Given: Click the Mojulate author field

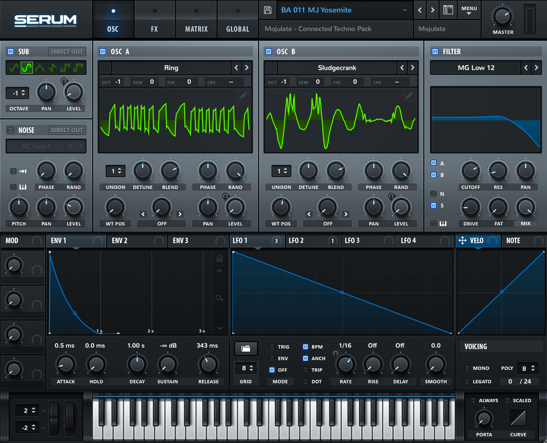Looking at the screenshot, I should (x=447, y=29).
